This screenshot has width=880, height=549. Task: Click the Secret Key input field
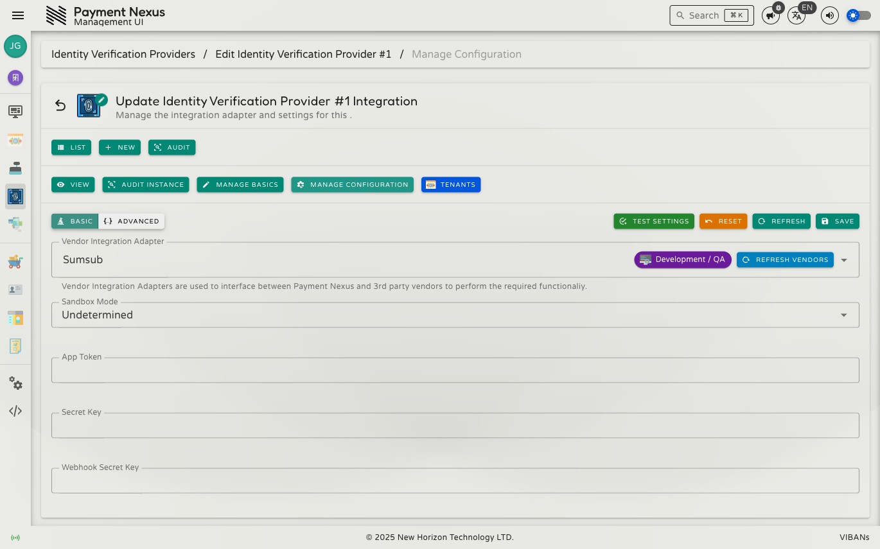click(455, 426)
